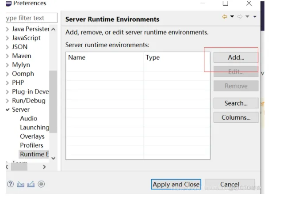The width and height of the screenshot is (287, 204).
Task: Open the preferences view menu triangle
Action: pyautogui.click(x=255, y=17)
